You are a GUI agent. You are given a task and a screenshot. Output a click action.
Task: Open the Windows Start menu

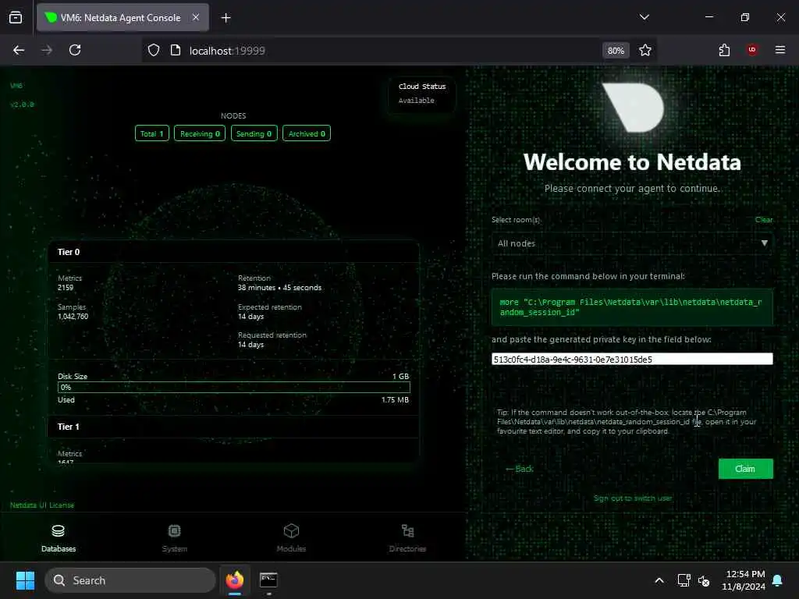tap(25, 580)
